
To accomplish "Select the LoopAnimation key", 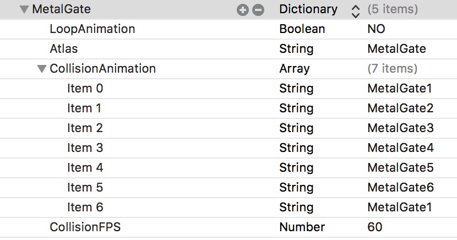I will click(92, 29).
